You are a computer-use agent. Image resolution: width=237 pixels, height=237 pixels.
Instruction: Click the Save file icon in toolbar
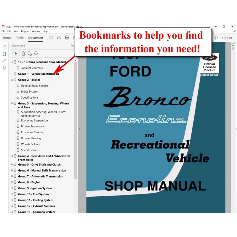pos(51,38)
